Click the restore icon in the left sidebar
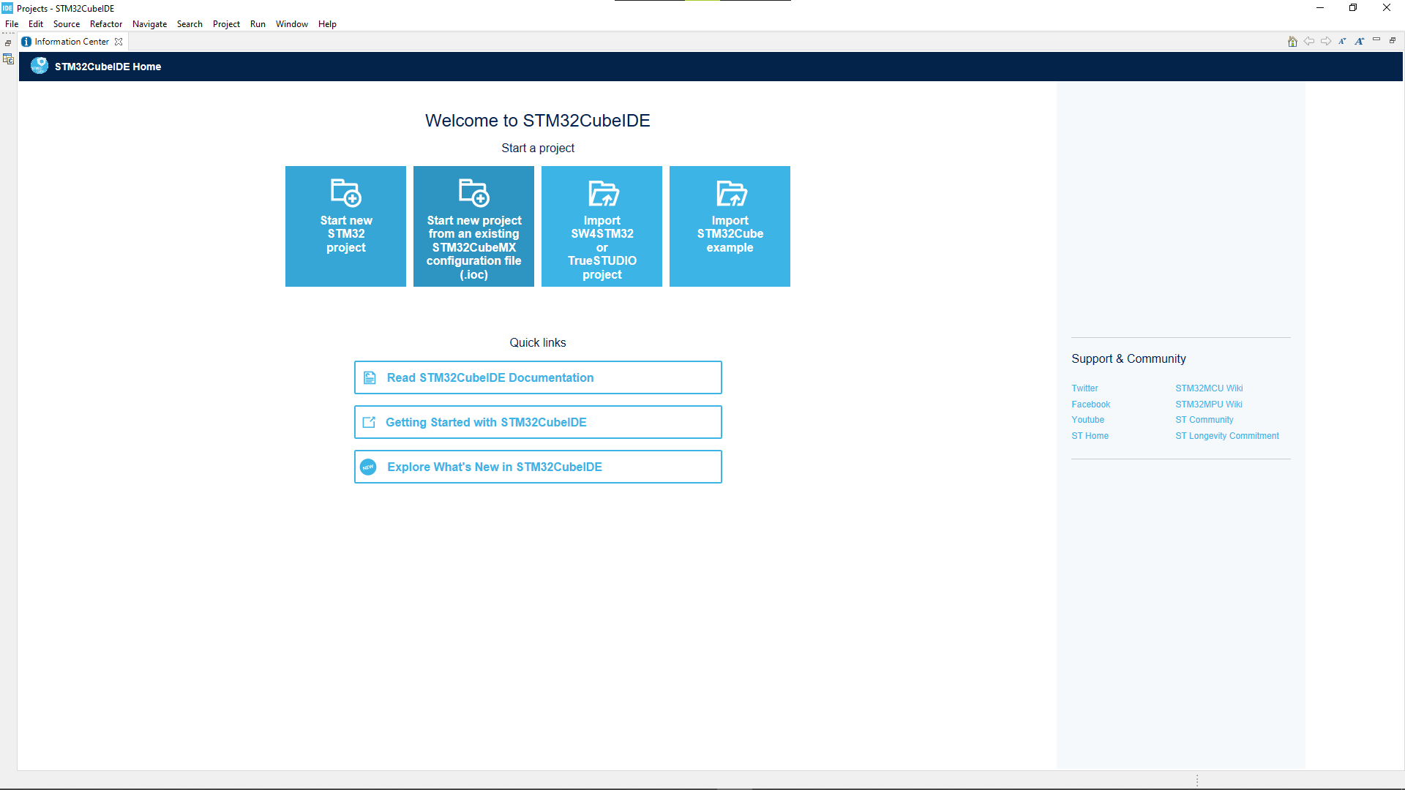 point(8,43)
